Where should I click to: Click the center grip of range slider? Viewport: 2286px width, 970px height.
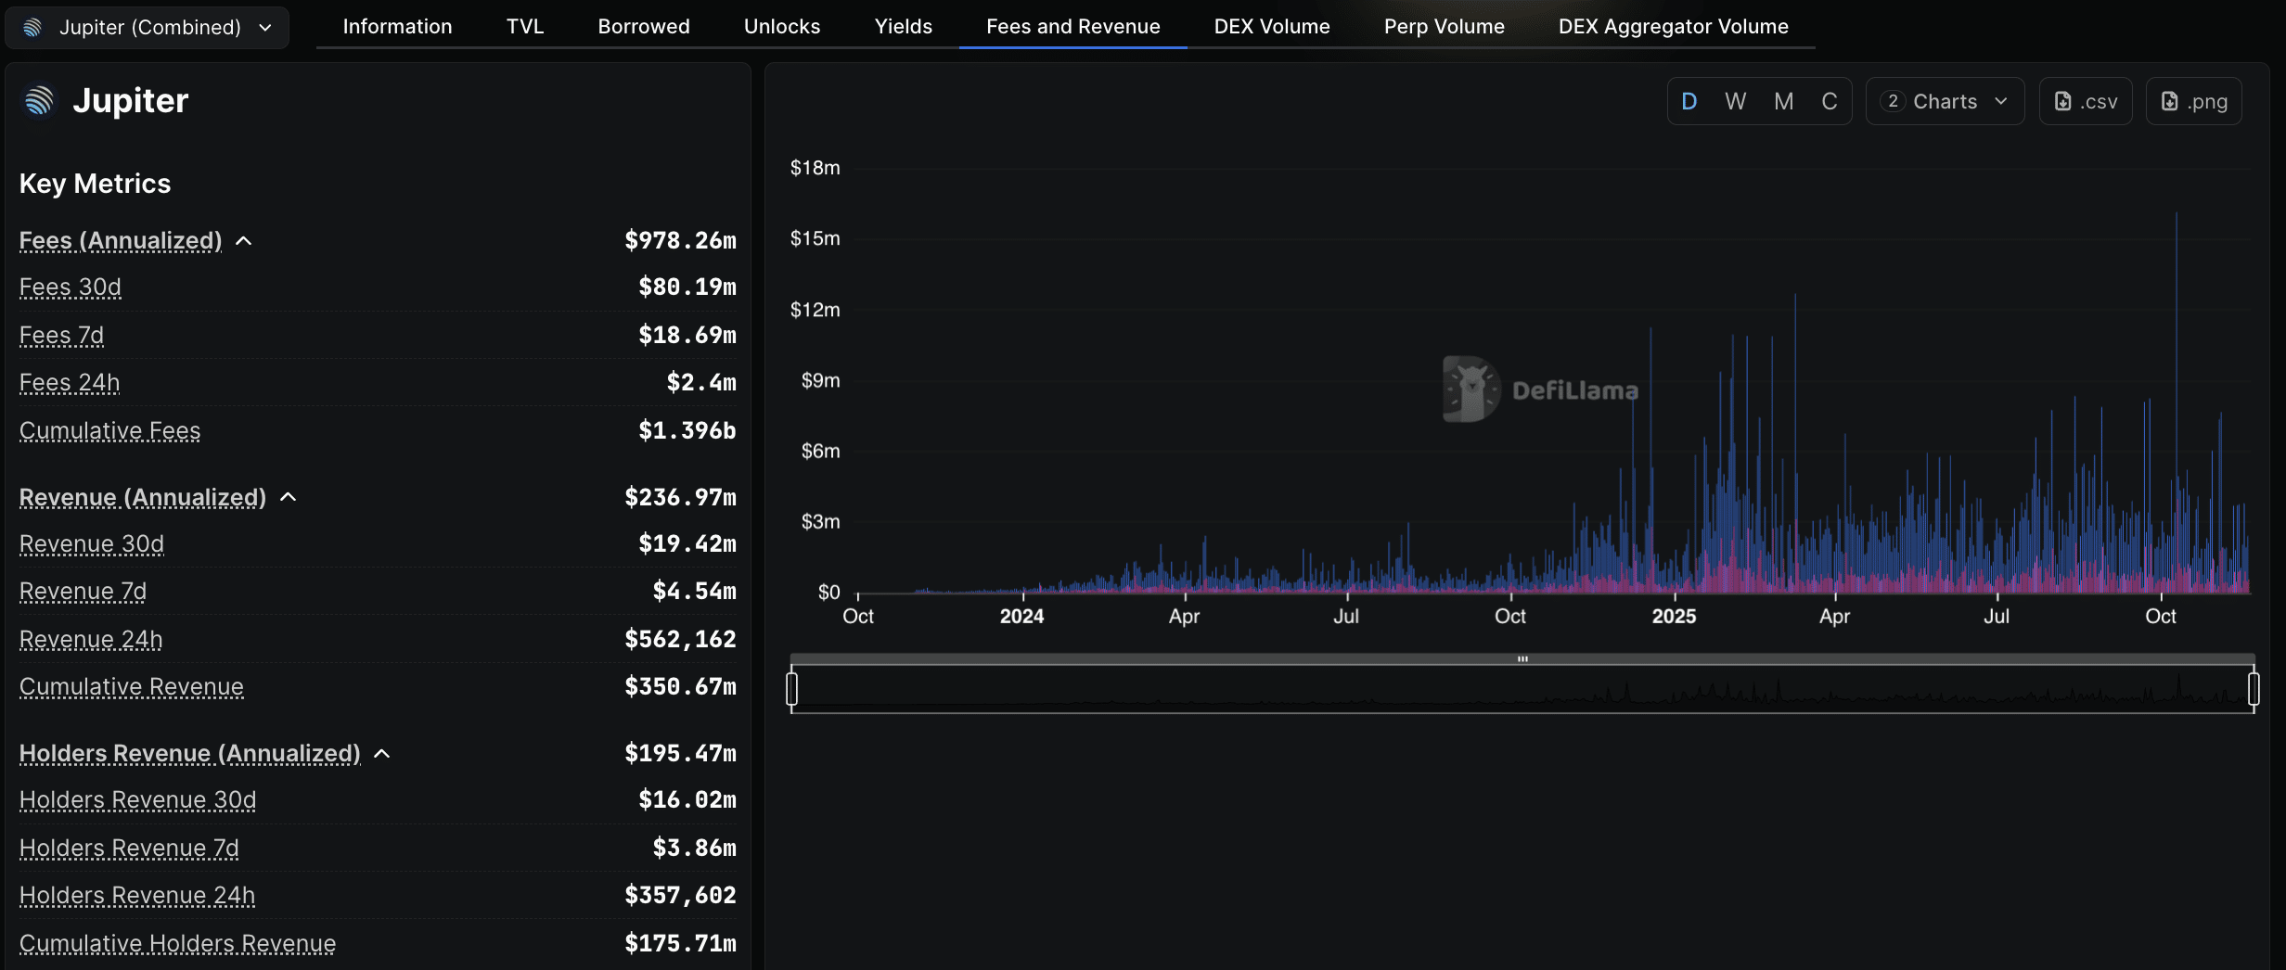[1522, 659]
